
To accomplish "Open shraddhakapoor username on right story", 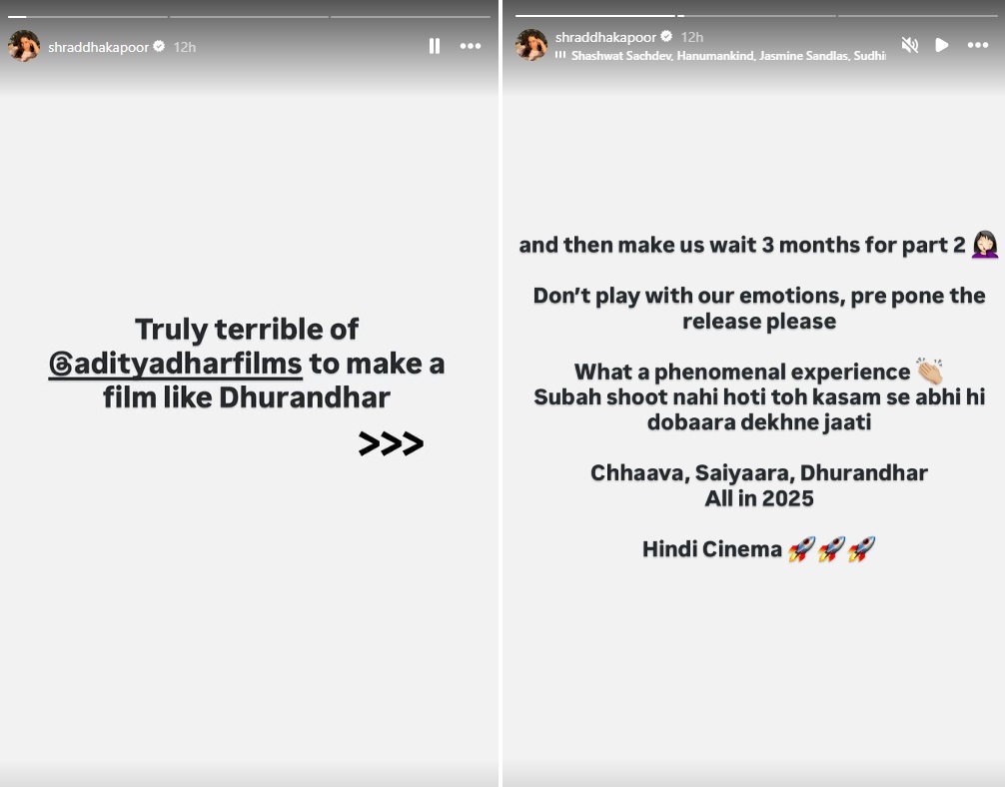I will [605, 37].
